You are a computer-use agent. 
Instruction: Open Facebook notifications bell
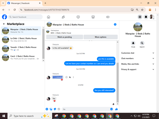[x=146, y=17]
